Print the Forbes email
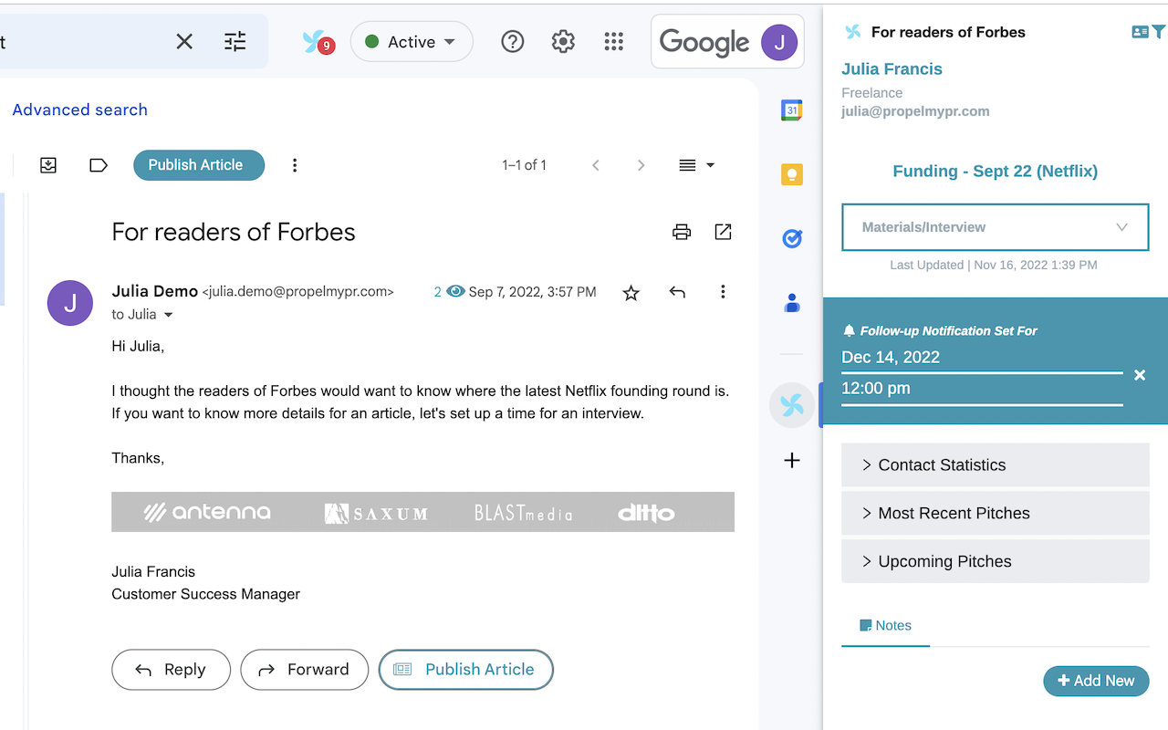The width and height of the screenshot is (1168, 730). pos(682,232)
